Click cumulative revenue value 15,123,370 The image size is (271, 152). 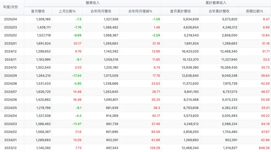191,59
